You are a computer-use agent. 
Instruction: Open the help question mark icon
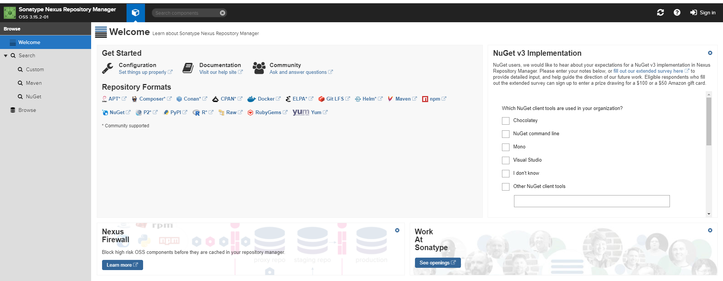(x=677, y=12)
